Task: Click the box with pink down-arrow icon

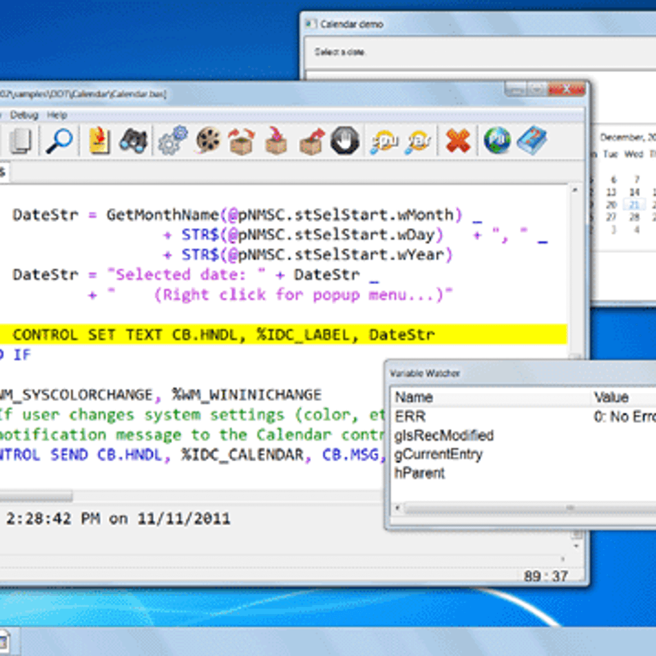Action: pyautogui.click(x=276, y=141)
